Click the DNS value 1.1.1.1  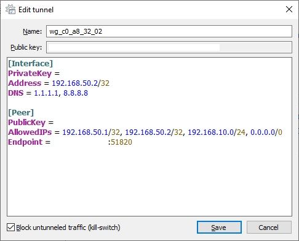pyautogui.click(x=46, y=93)
